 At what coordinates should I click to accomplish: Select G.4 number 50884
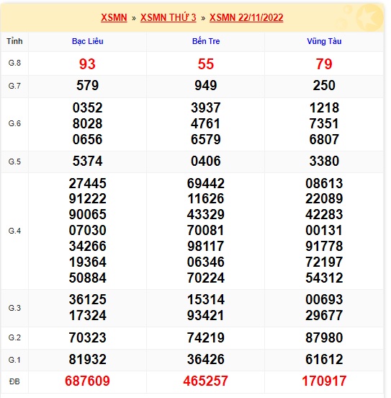point(87,278)
